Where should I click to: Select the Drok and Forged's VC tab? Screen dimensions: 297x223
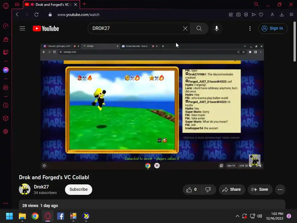(x=52, y=4)
